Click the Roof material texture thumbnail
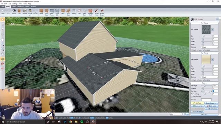This screenshot has height=124, width=221. (206, 29)
